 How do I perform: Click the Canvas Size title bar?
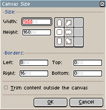[x=50, y=4]
